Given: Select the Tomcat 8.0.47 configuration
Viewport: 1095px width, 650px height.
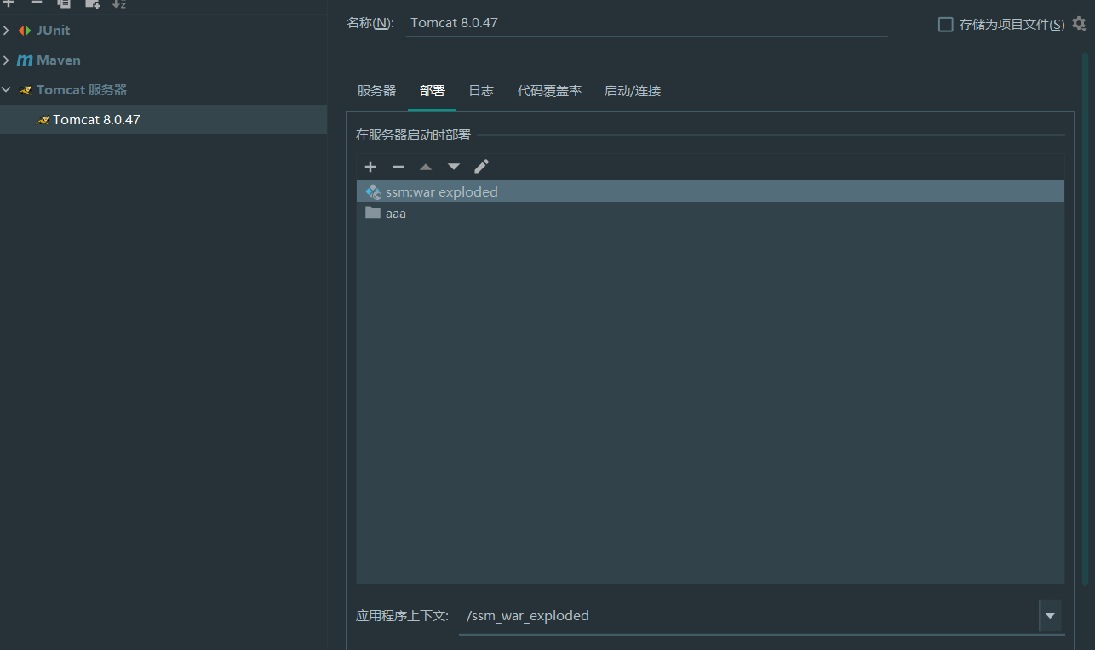Looking at the screenshot, I should pos(163,120).
